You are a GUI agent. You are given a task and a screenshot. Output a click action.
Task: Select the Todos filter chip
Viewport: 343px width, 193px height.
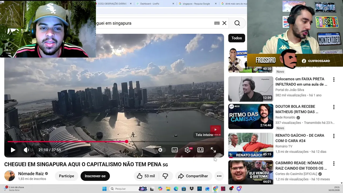tap(237, 38)
